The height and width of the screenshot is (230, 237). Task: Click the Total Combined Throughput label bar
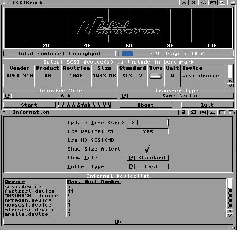point(59,54)
